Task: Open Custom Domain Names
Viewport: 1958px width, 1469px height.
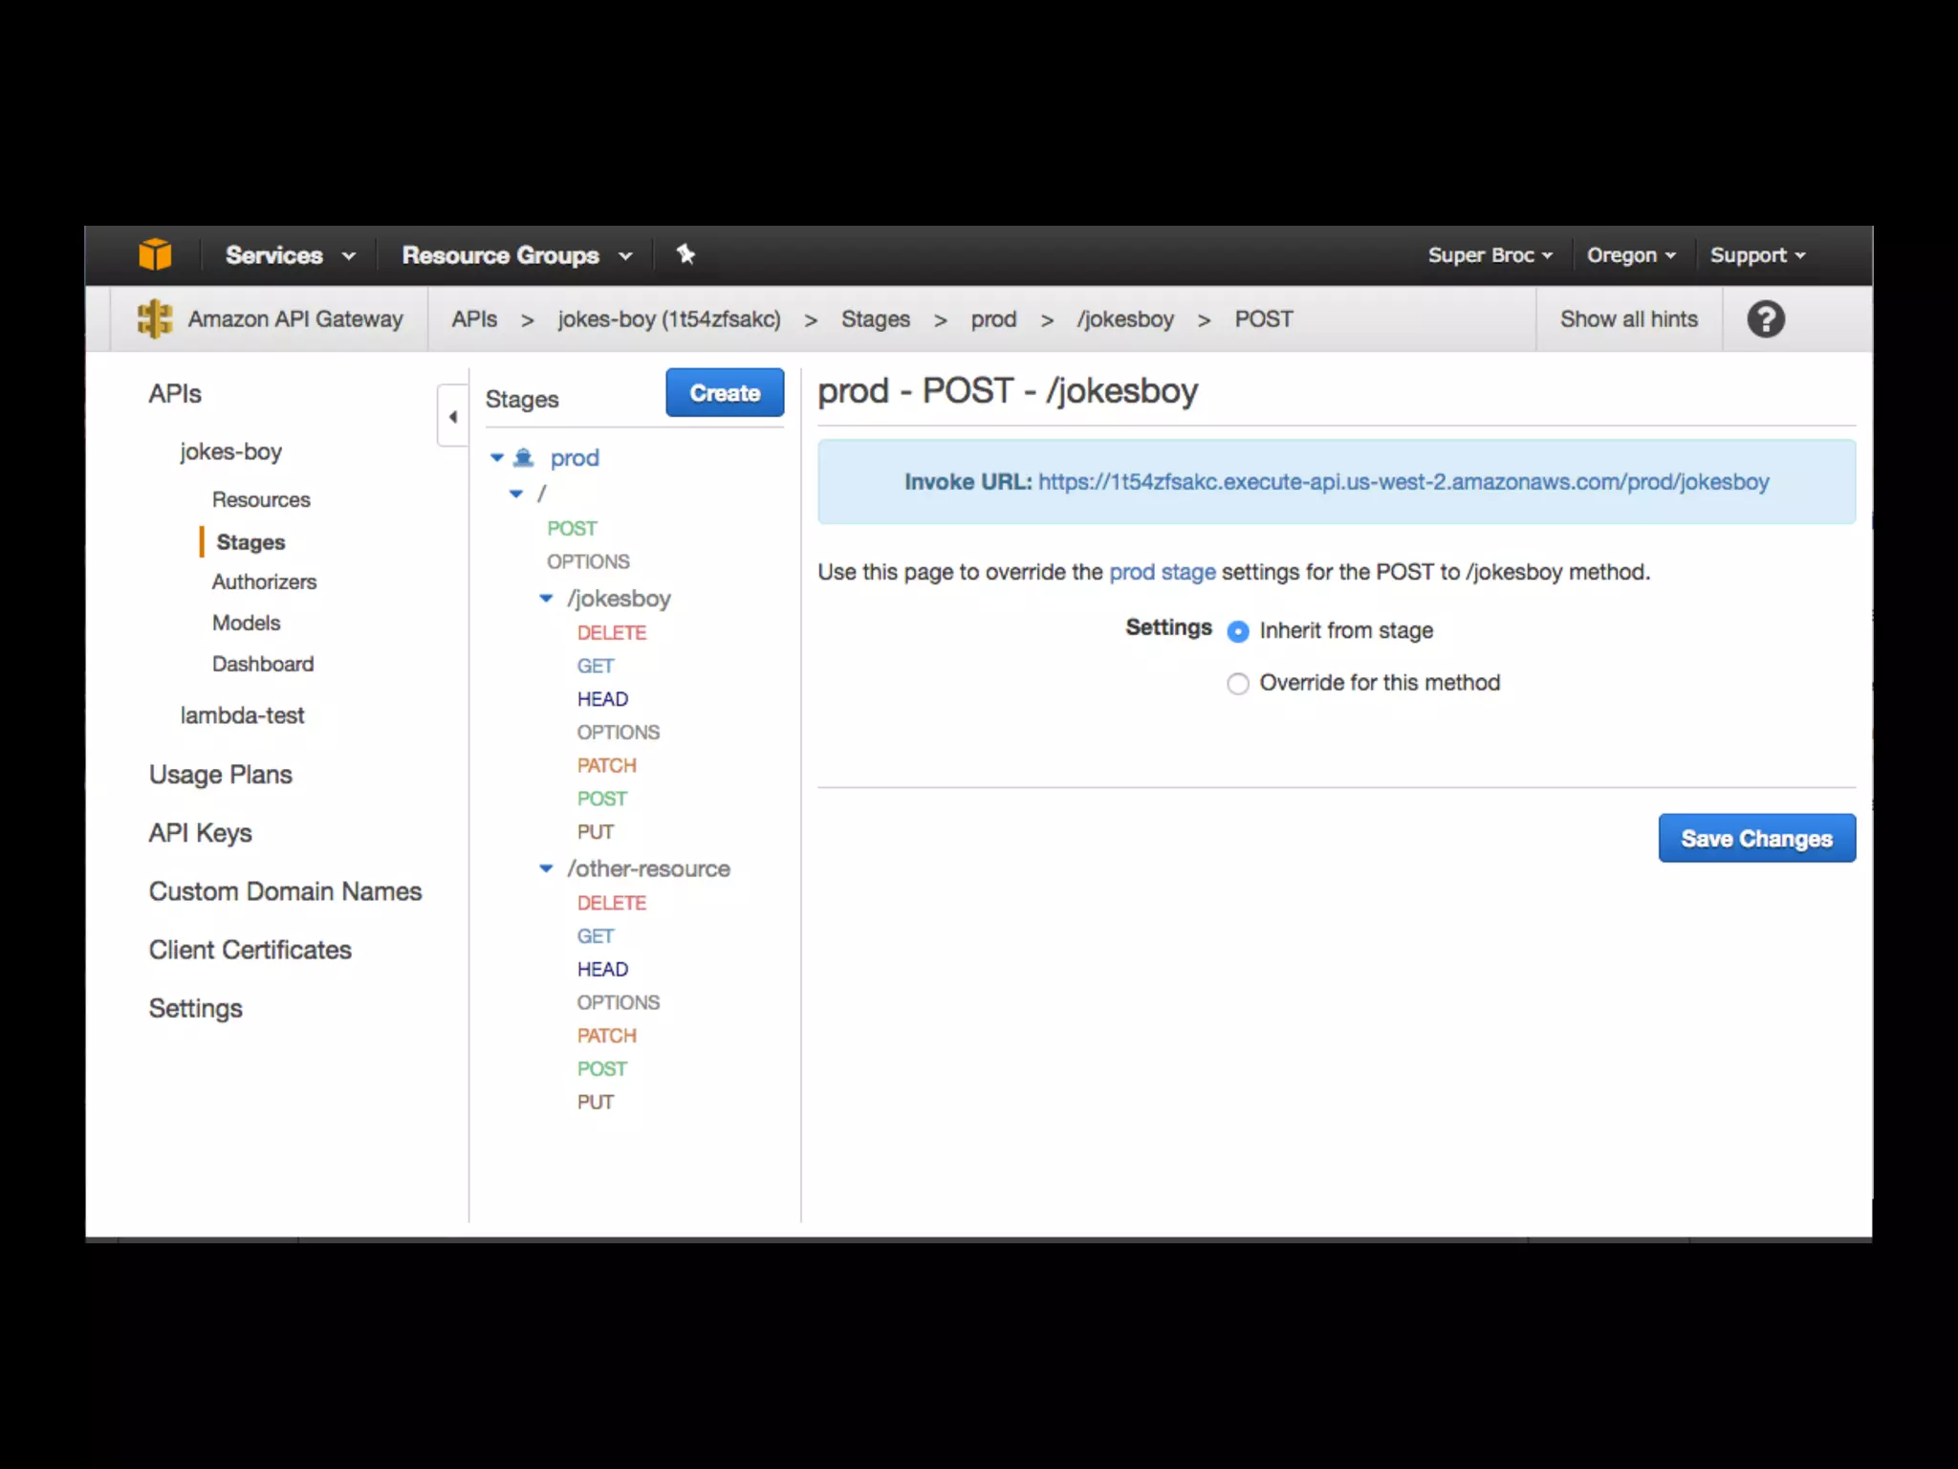Action: pyautogui.click(x=286, y=891)
